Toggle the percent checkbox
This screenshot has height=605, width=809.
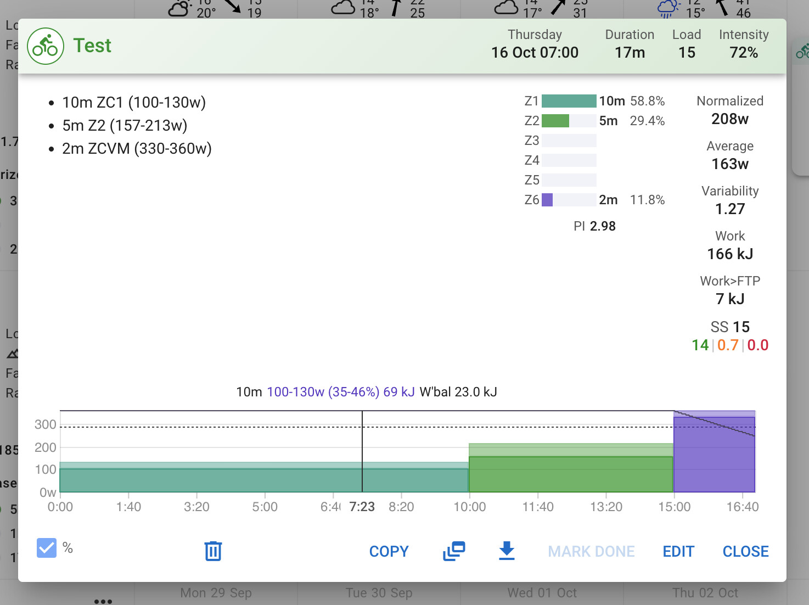pyautogui.click(x=47, y=548)
